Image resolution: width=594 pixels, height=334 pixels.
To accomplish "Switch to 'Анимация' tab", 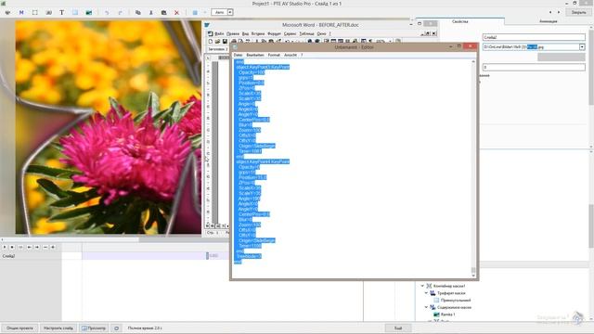I will click(x=549, y=21).
